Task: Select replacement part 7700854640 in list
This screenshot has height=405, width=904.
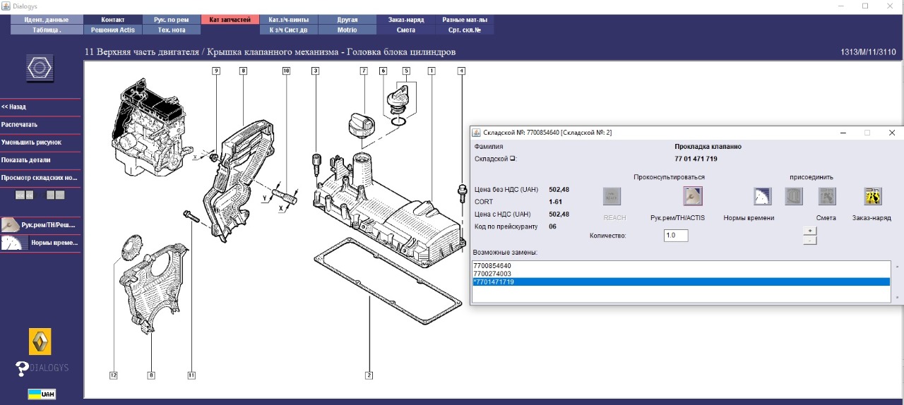Action: pos(492,266)
